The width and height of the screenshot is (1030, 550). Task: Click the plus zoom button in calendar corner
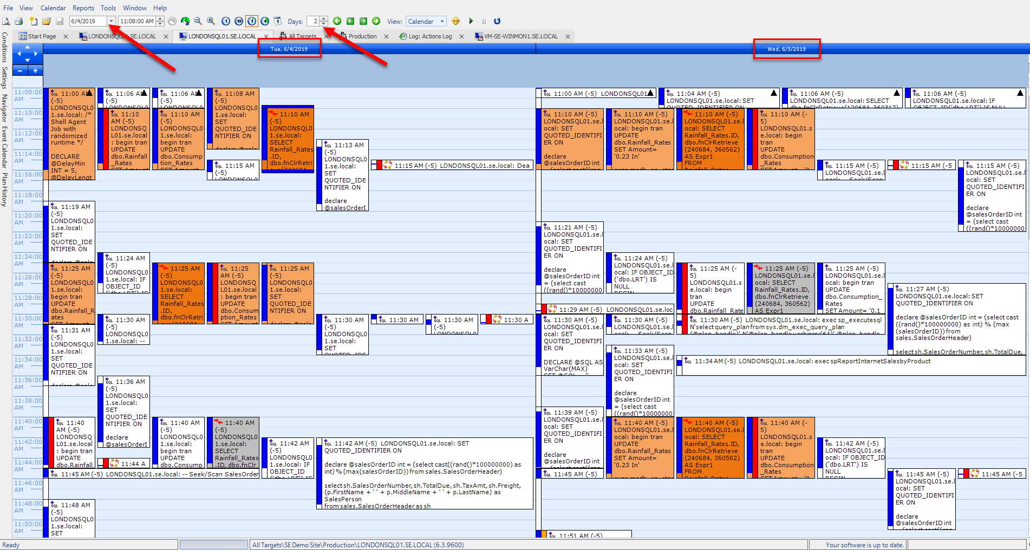[x=36, y=70]
